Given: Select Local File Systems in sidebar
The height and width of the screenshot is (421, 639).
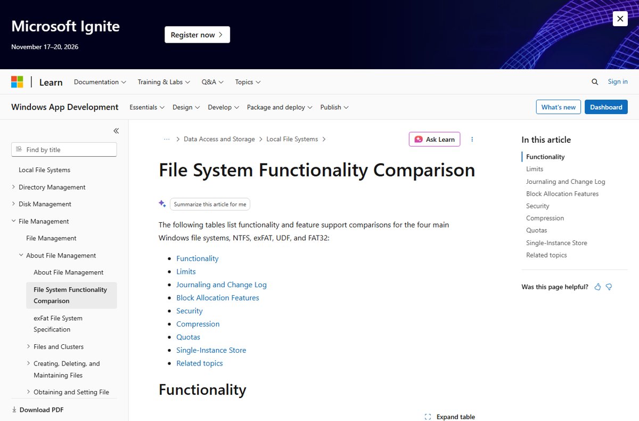Looking at the screenshot, I should click(44, 170).
